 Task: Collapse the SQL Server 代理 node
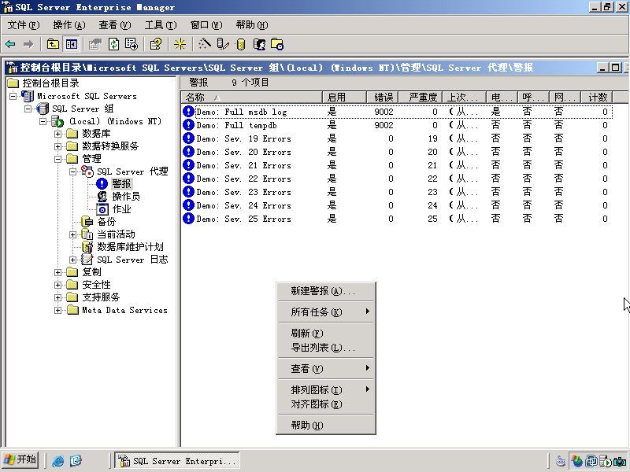point(72,171)
